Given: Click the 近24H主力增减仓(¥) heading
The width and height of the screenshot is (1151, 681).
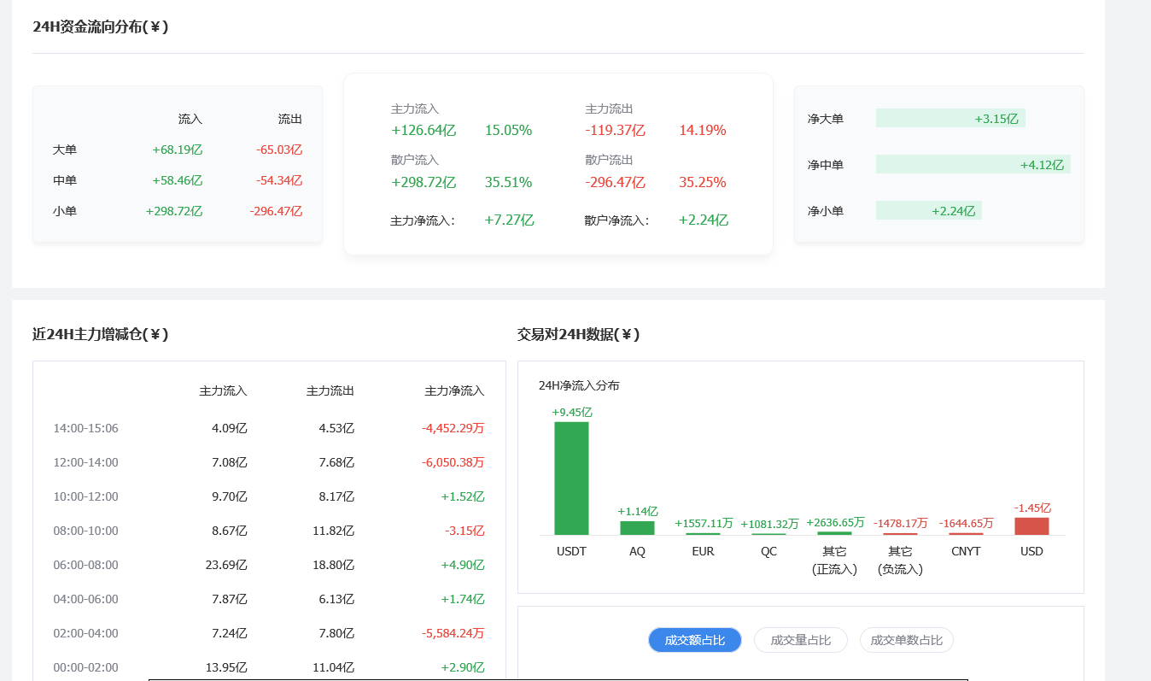Looking at the screenshot, I should tap(101, 334).
